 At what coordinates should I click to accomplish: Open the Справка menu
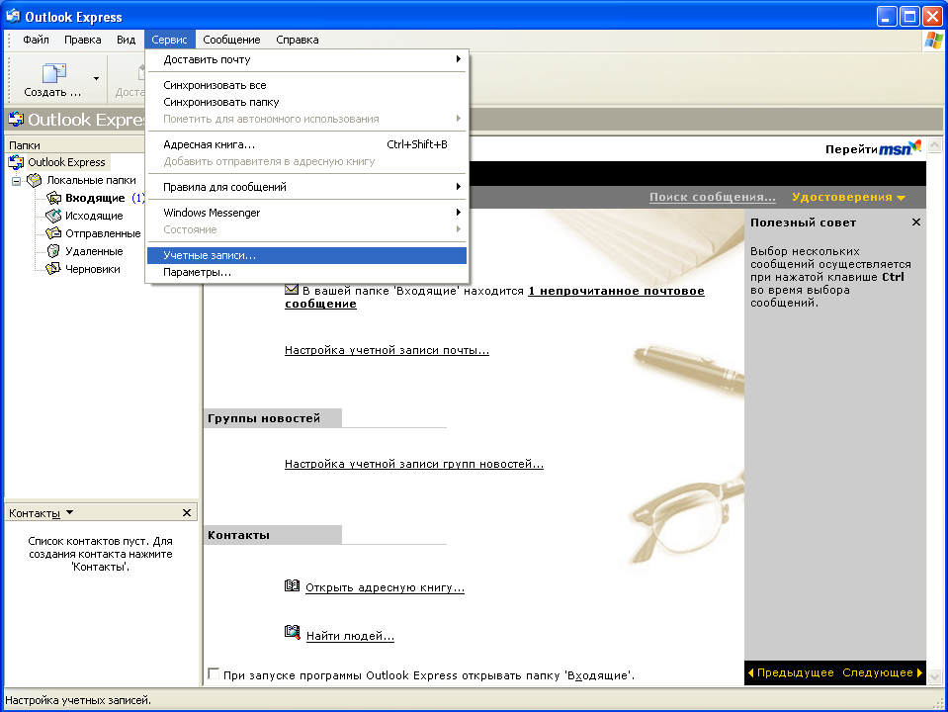[298, 40]
